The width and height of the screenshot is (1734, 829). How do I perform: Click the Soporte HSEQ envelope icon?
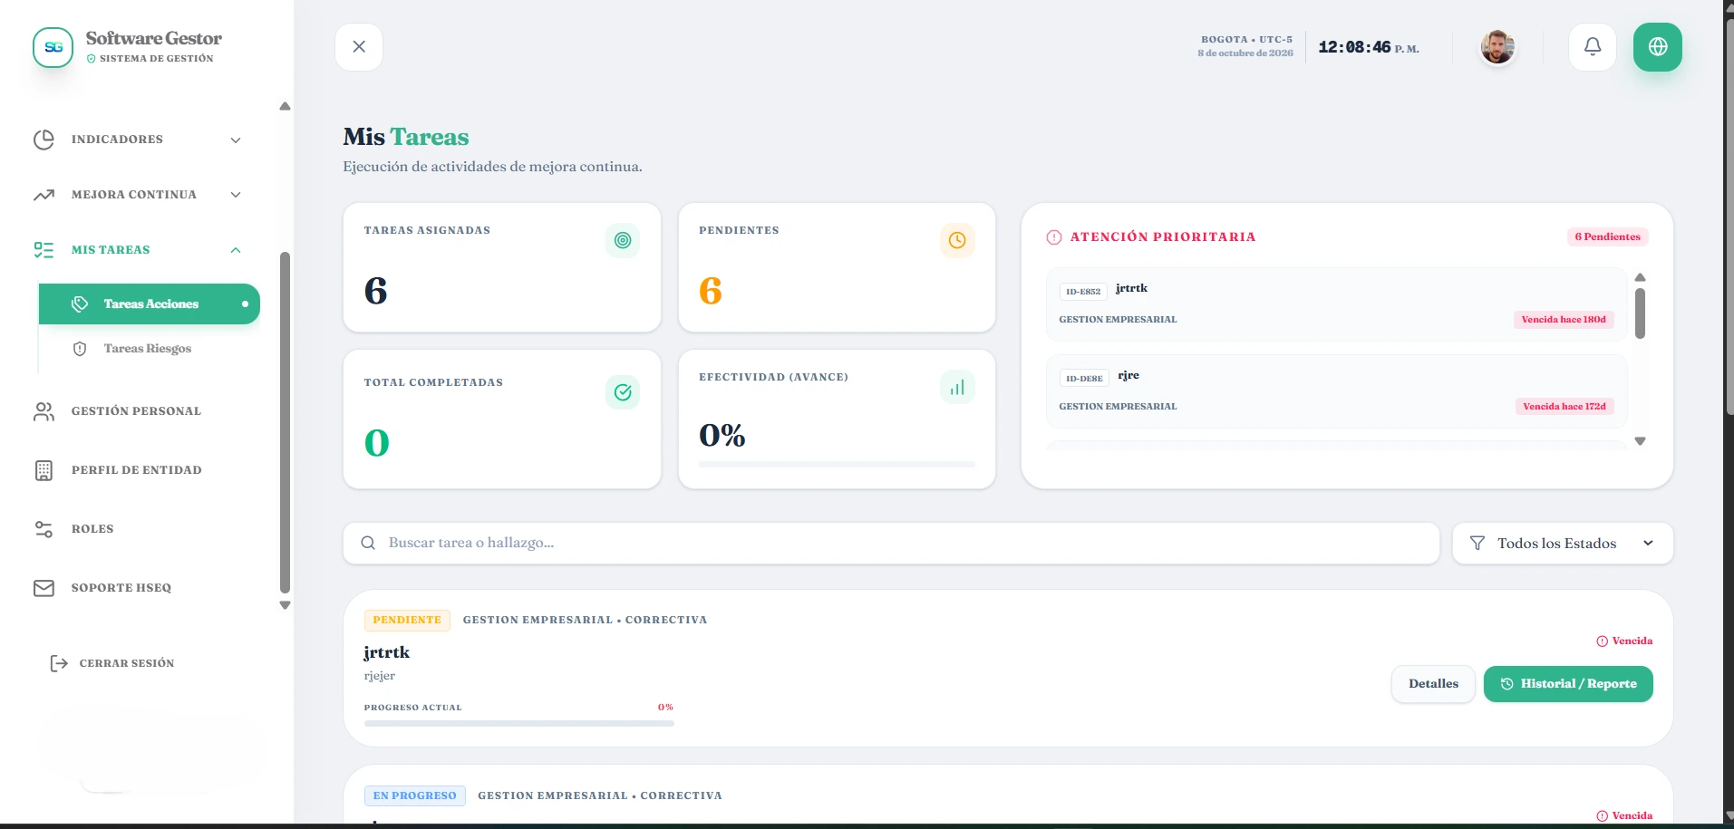coord(44,588)
